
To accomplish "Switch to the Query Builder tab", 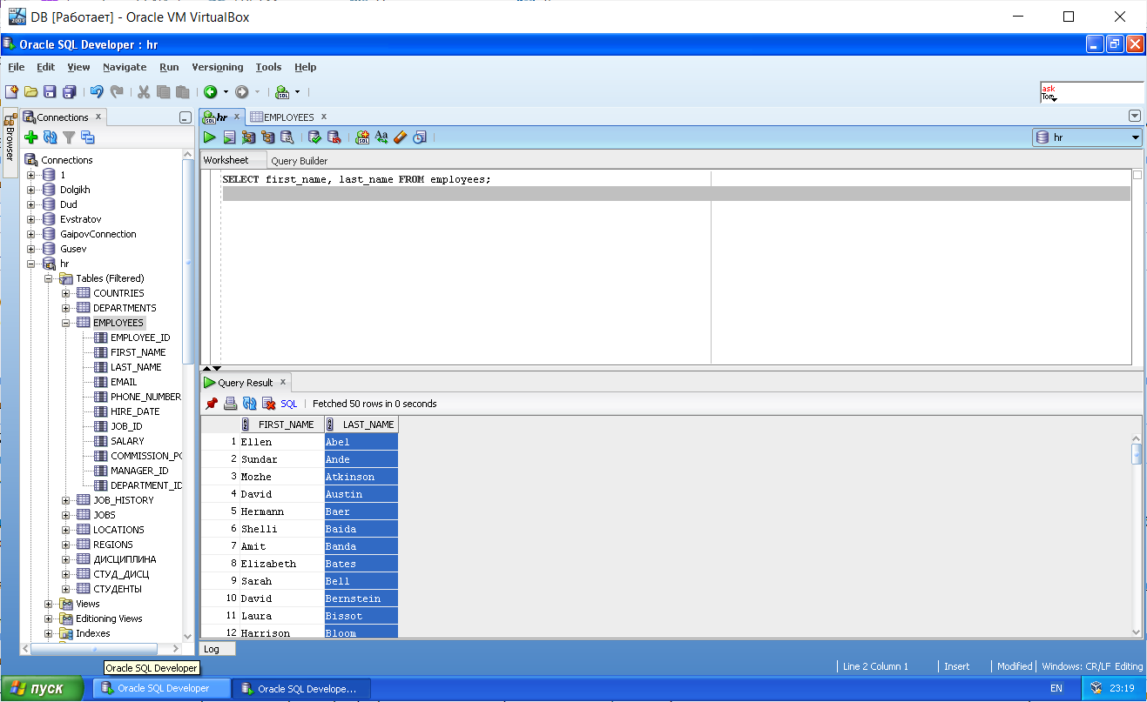I will pos(300,161).
